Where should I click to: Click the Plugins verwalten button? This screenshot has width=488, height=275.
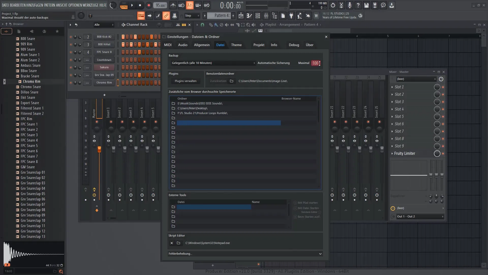pos(186,81)
